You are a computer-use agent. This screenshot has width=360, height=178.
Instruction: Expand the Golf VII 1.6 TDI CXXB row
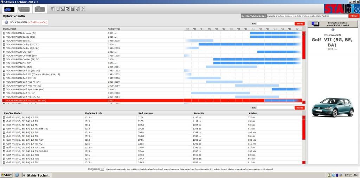click(x=4, y=155)
